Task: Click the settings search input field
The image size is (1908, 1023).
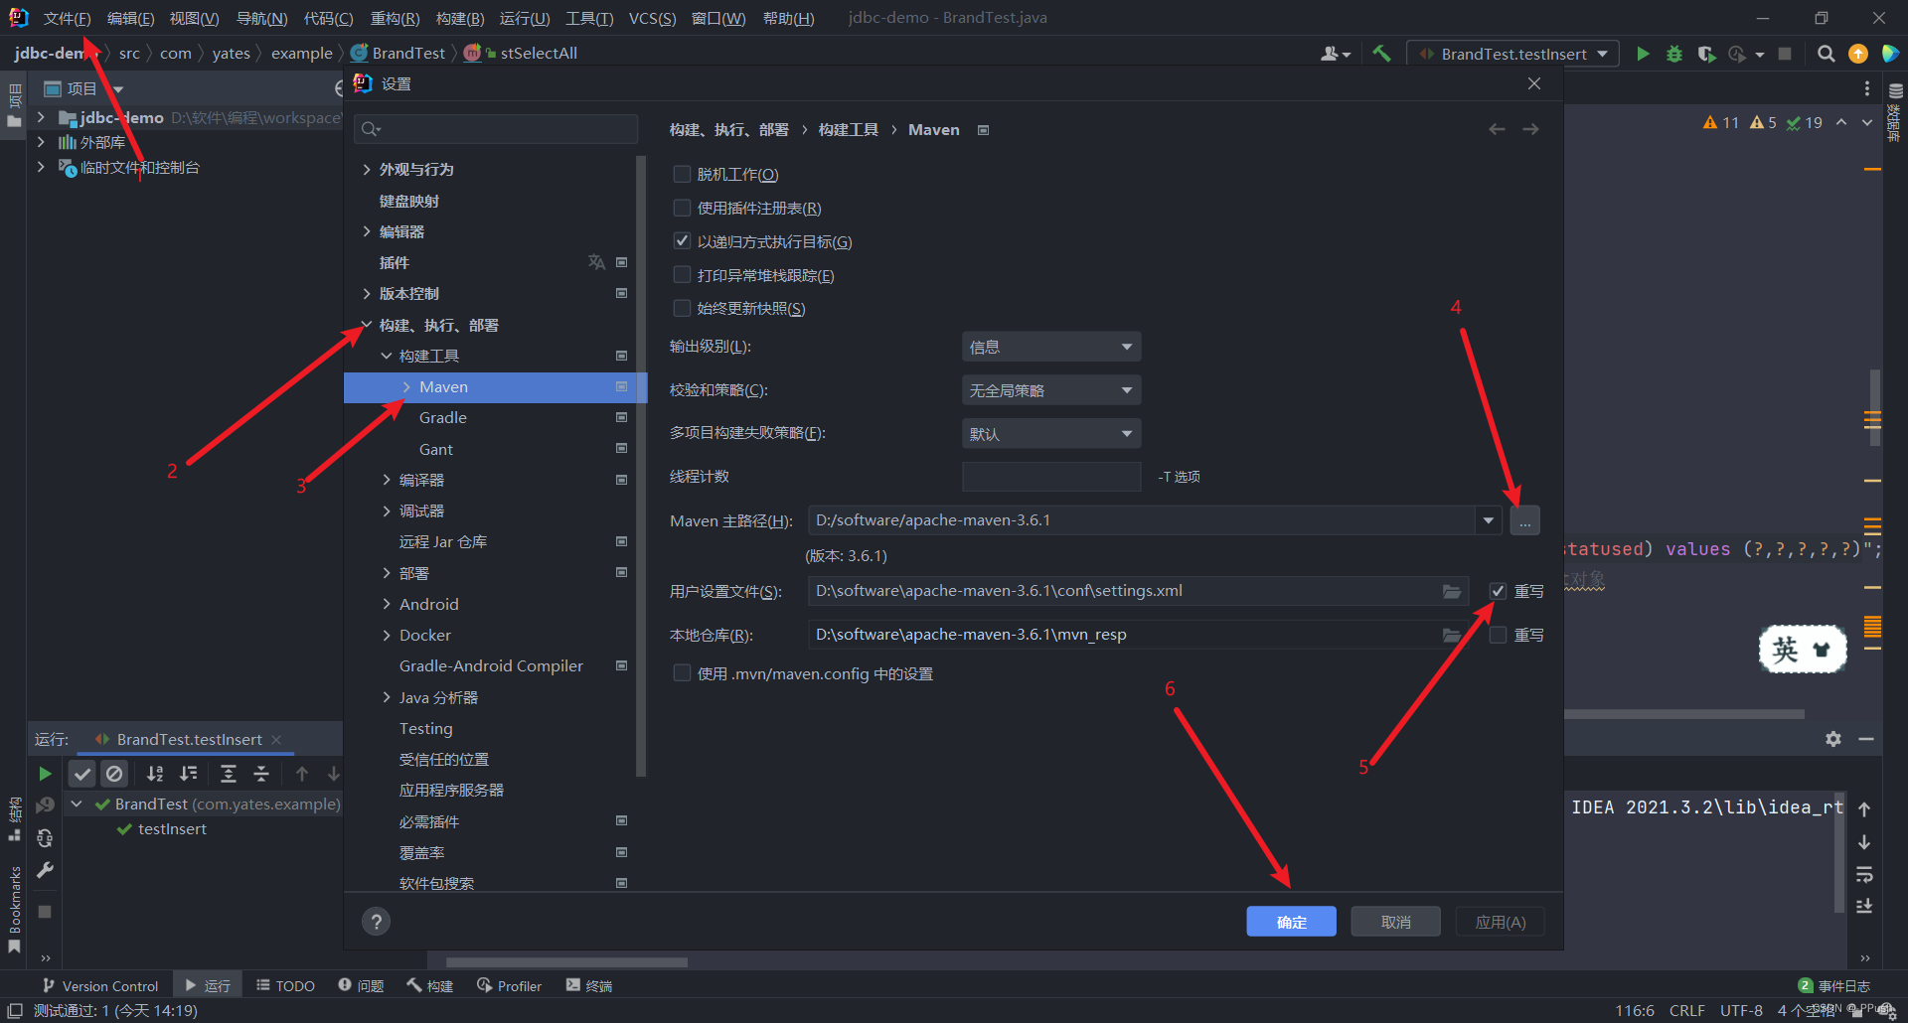Action: click(x=496, y=129)
